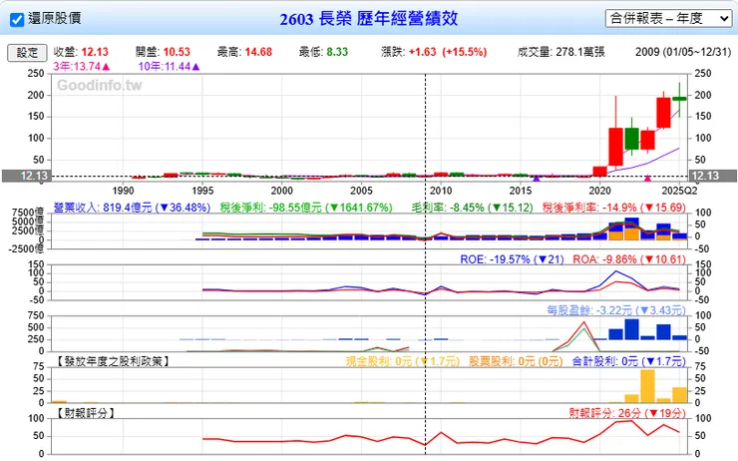Image resolution: width=738 pixels, height=461 pixels.
Task: Open the 合併報表 – 年度 dropdown
Action: point(668,18)
